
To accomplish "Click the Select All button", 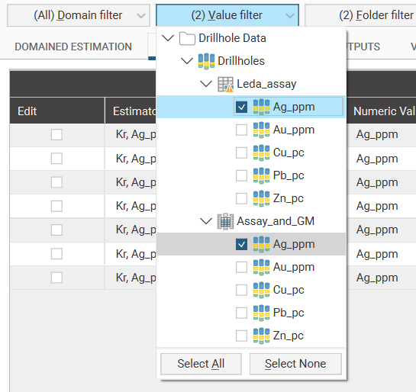I will click(x=201, y=364).
